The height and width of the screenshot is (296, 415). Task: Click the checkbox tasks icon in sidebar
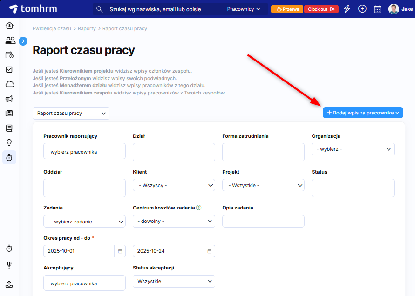tap(9, 69)
